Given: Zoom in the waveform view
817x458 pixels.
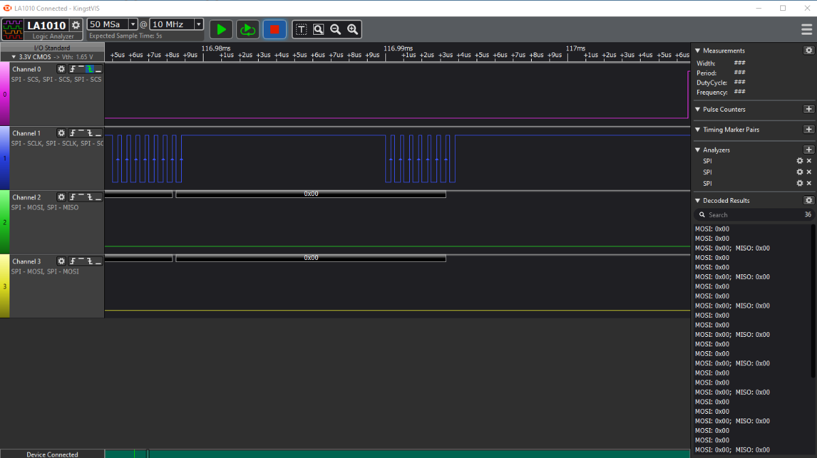Looking at the screenshot, I should [x=352, y=29].
